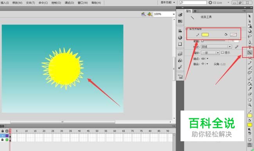Toggle purple outline square of top layer
Viewport: 254px width, 151px height.
pyautogui.click(x=7, y=136)
